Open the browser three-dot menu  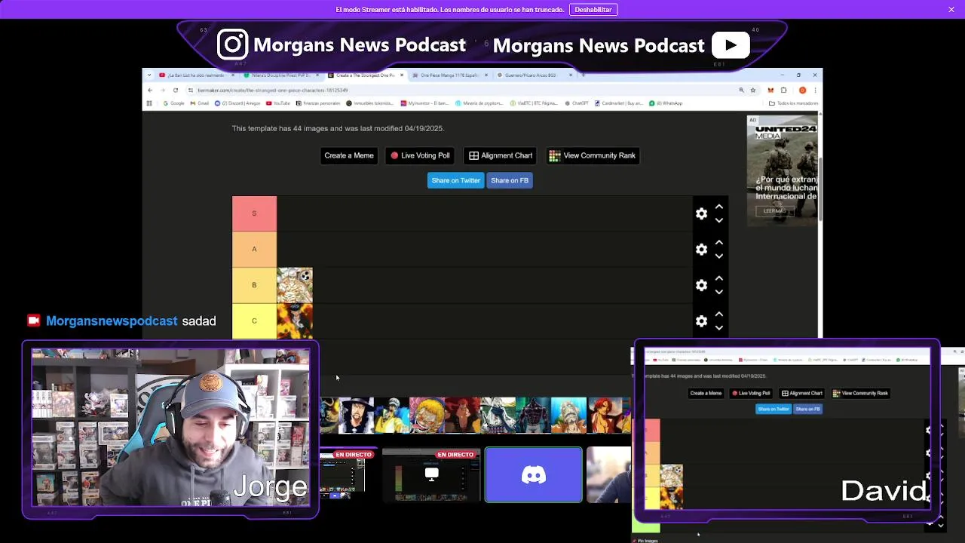click(x=815, y=90)
